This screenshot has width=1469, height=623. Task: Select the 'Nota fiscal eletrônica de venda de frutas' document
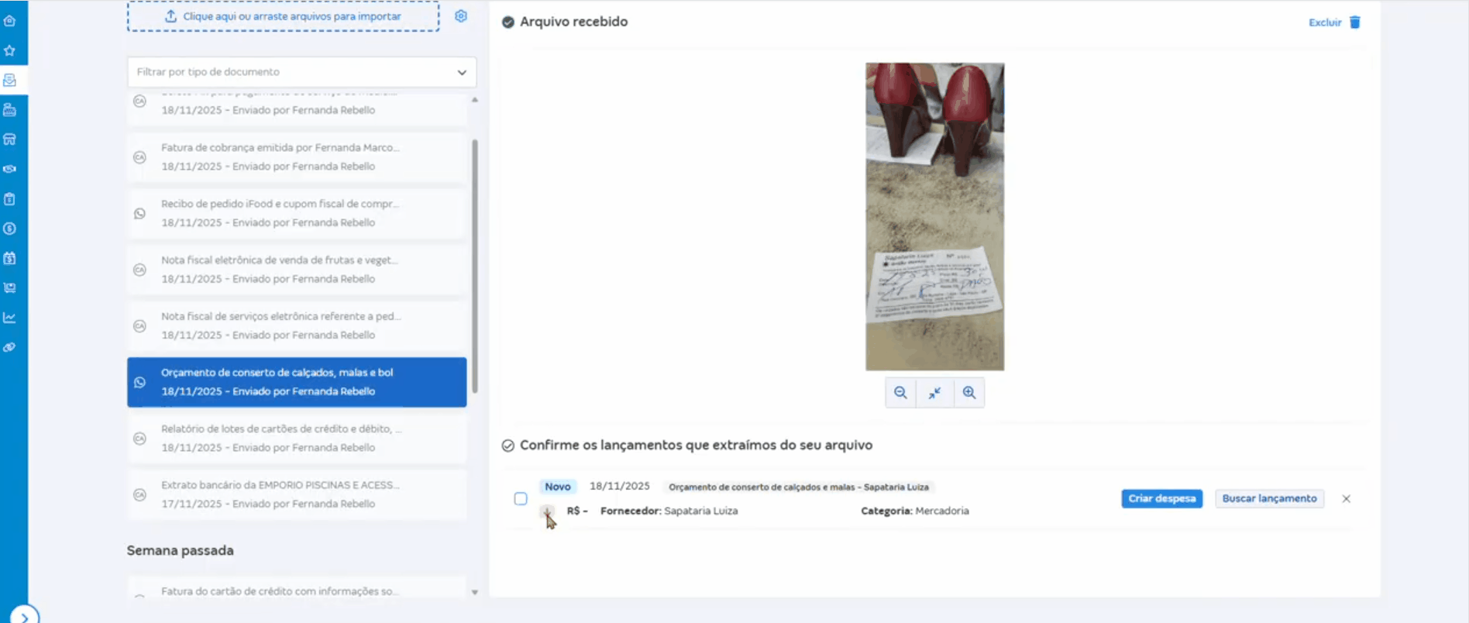point(297,270)
